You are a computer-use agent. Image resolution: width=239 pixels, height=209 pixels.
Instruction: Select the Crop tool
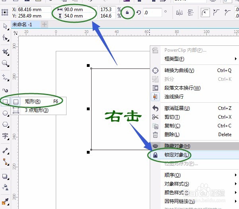(5, 52)
